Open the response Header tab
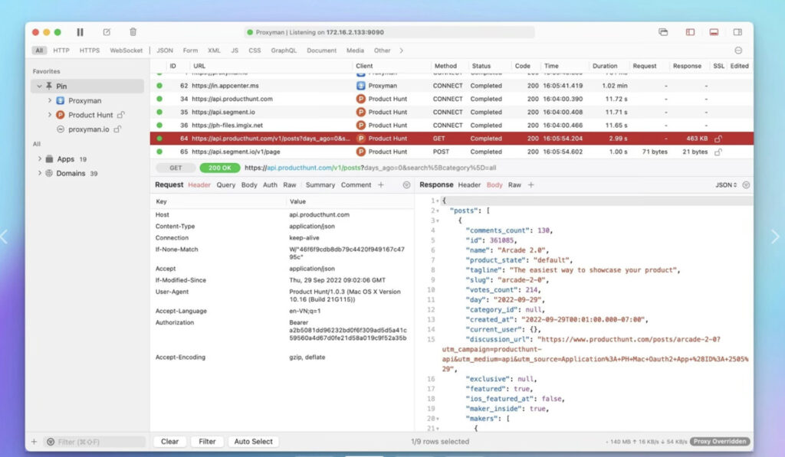The image size is (785, 457). pos(469,185)
